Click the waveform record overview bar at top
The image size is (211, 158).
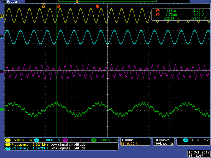coord(105,2)
